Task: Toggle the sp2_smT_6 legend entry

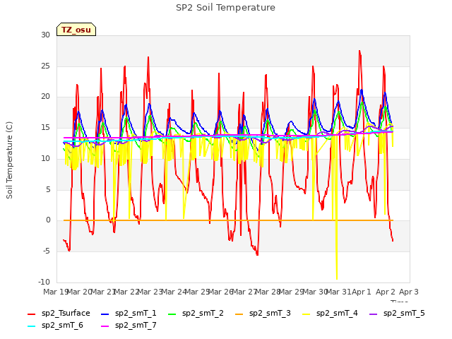Action: pyautogui.click(x=55, y=326)
